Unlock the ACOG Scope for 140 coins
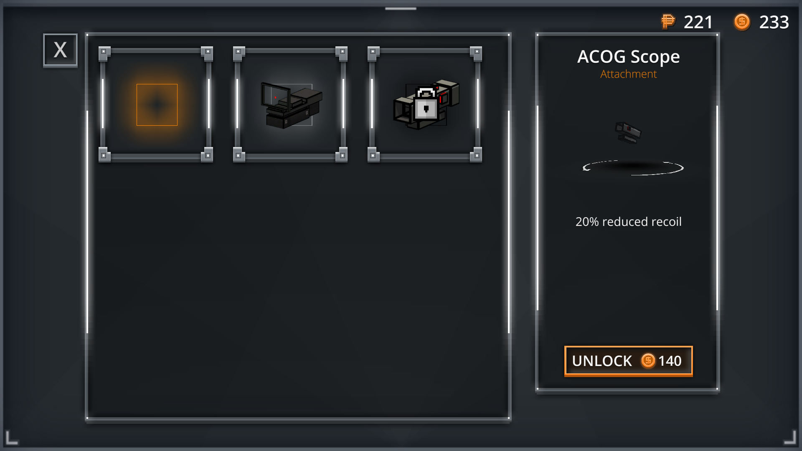The image size is (802, 451). pyautogui.click(x=628, y=361)
